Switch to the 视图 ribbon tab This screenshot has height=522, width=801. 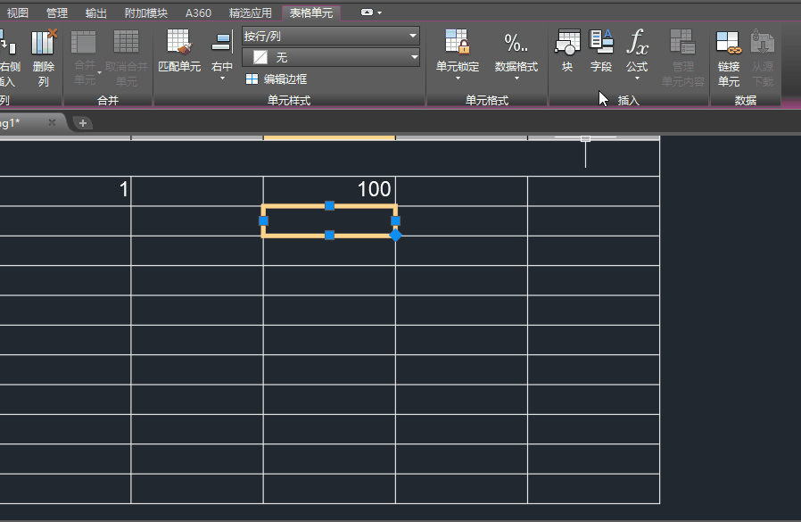pos(18,13)
